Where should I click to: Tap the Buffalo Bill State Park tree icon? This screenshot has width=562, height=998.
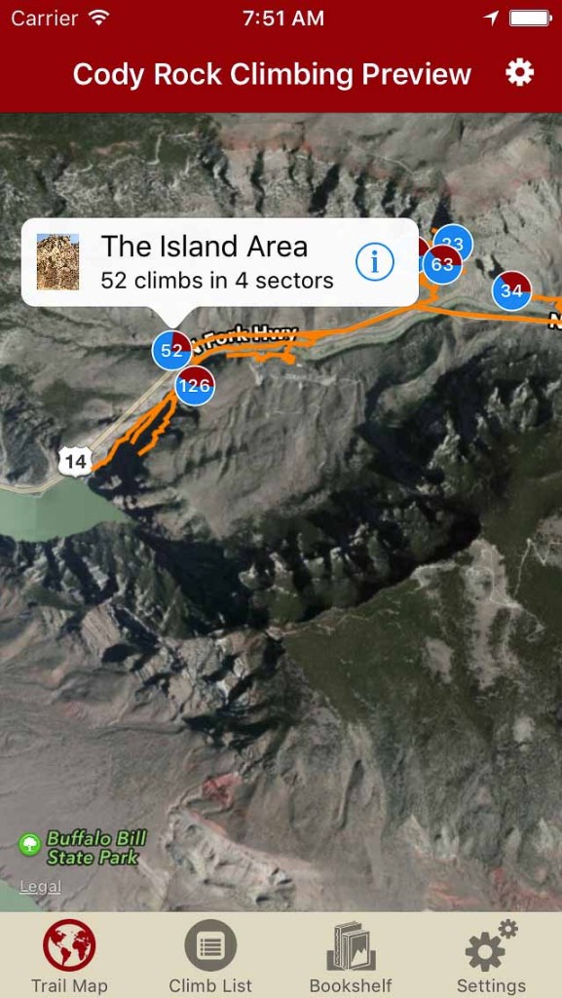[28, 845]
